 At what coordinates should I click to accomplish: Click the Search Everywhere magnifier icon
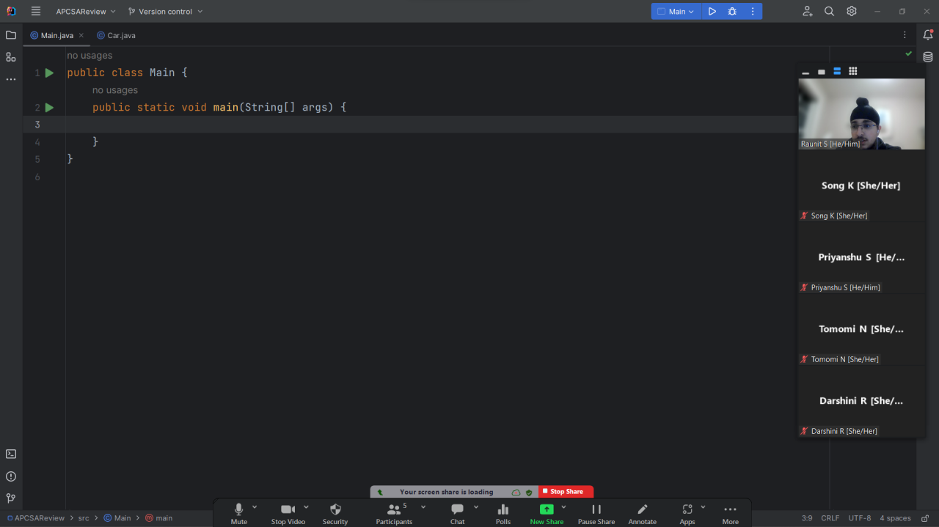[x=829, y=12]
